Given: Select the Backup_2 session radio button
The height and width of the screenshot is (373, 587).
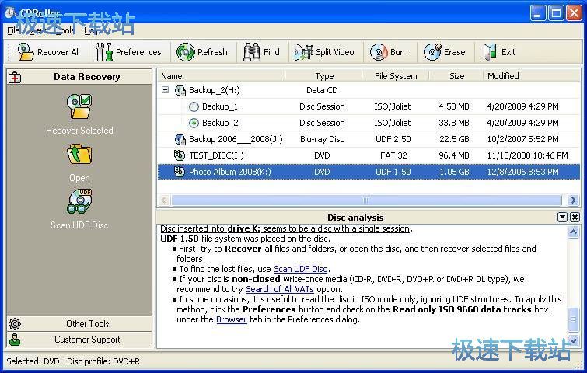Looking at the screenshot, I should click(194, 123).
